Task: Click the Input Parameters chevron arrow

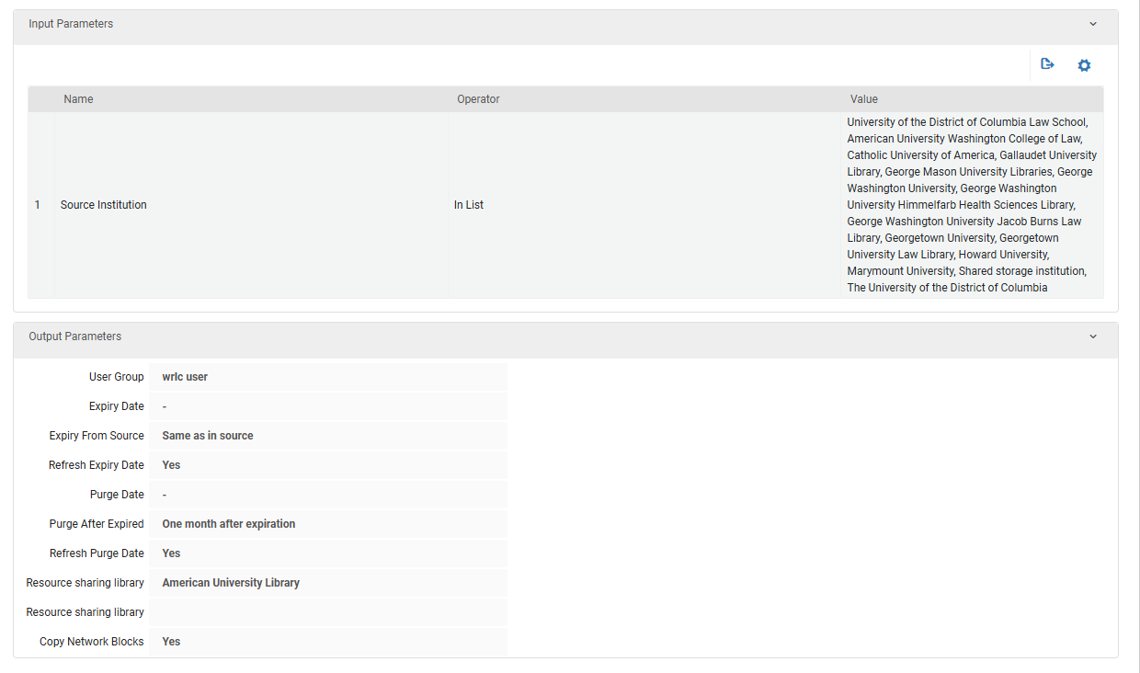Action: pyautogui.click(x=1093, y=25)
